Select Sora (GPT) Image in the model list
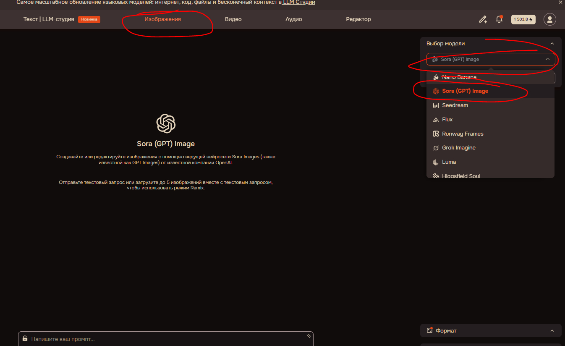This screenshot has width=565, height=346. click(490, 91)
